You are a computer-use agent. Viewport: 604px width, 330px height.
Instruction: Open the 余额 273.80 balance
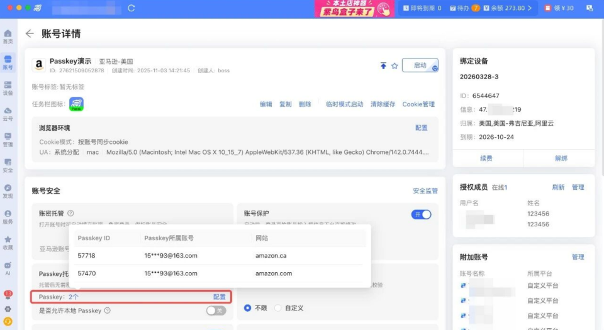pyautogui.click(x=507, y=8)
